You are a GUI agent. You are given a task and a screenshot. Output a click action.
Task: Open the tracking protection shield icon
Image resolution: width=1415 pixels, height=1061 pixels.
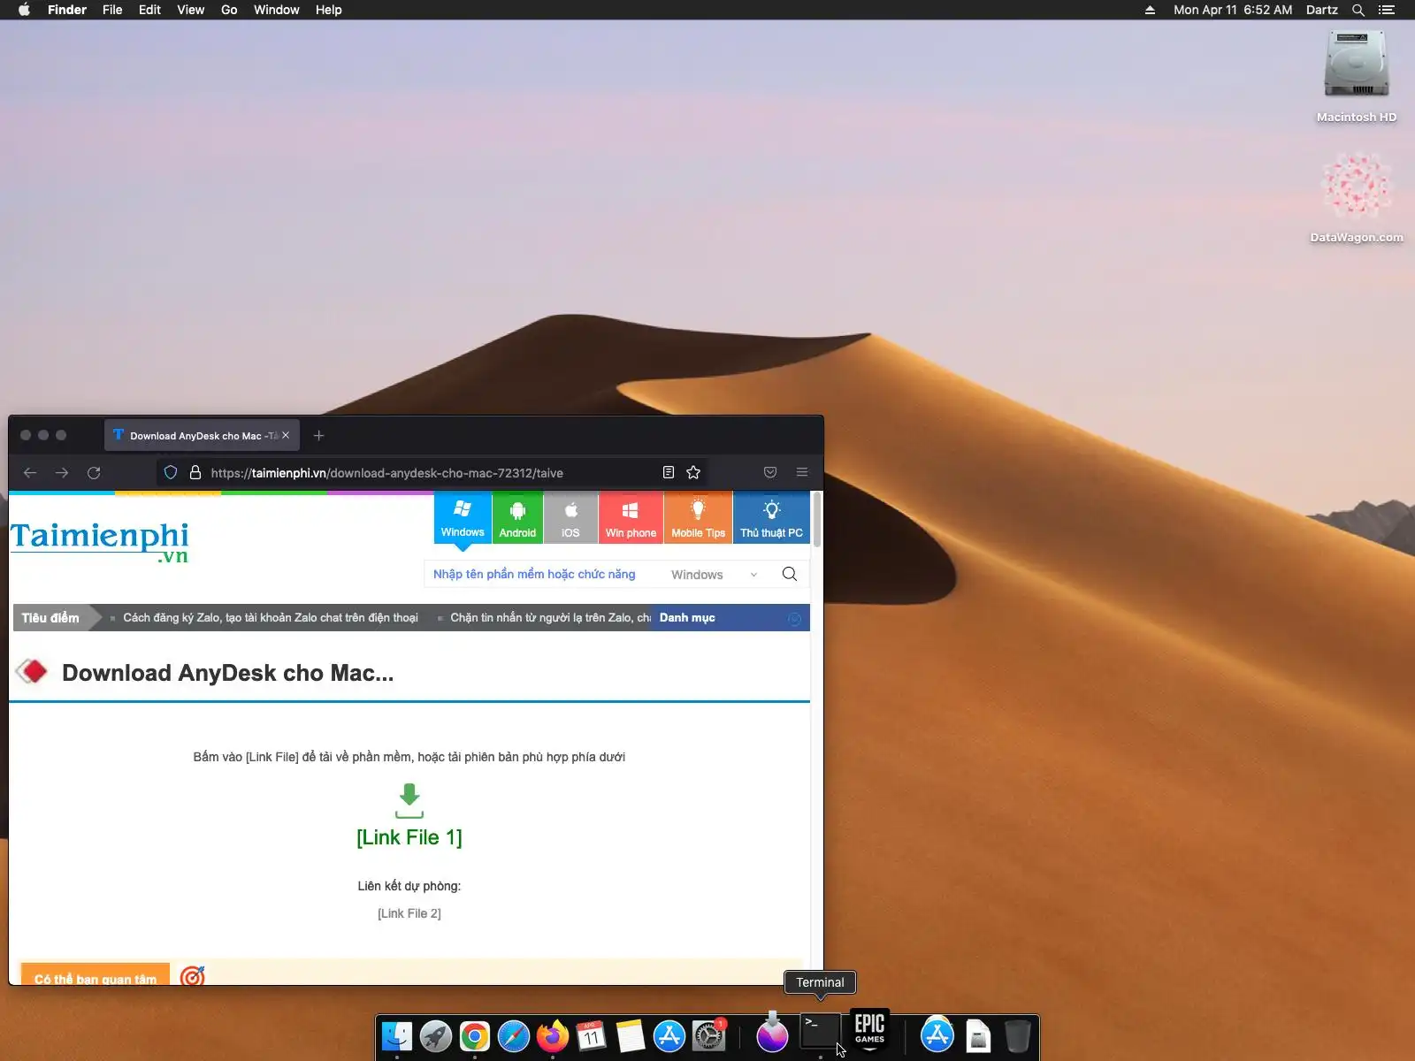point(171,473)
